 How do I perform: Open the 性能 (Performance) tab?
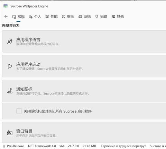[52, 17]
